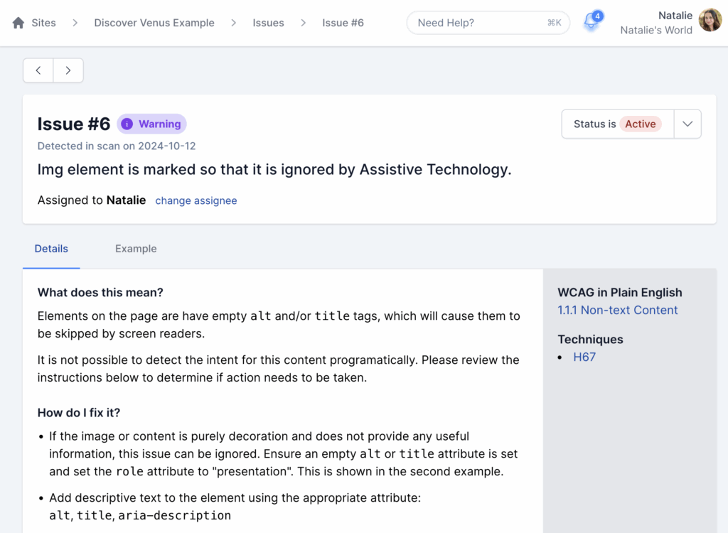Click the Natalie's World account name
The image size is (728, 533).
(x=655, y=30)
